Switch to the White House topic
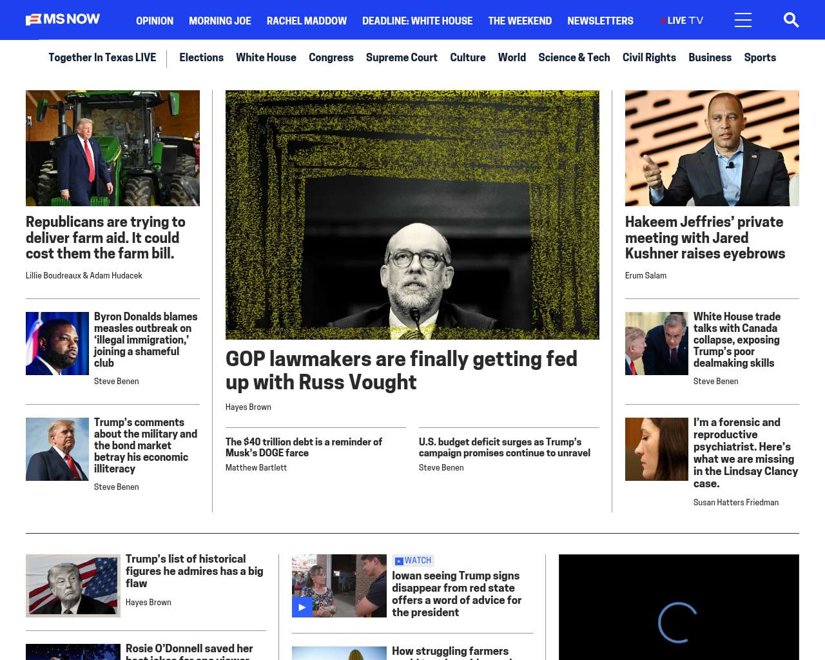Screen dimensions: 825x660 pos(266,57)
